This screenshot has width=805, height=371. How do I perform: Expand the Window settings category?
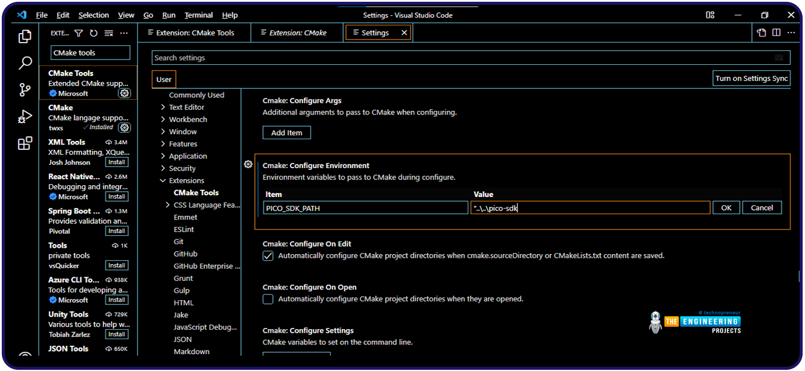[163, 132]
